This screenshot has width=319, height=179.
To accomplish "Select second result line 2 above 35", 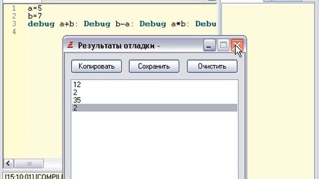I will tap(155, 92).
